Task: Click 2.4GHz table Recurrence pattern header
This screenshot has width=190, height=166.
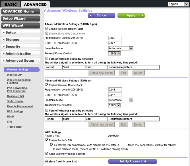Action: pyautogui.click(x=133, y=67)
